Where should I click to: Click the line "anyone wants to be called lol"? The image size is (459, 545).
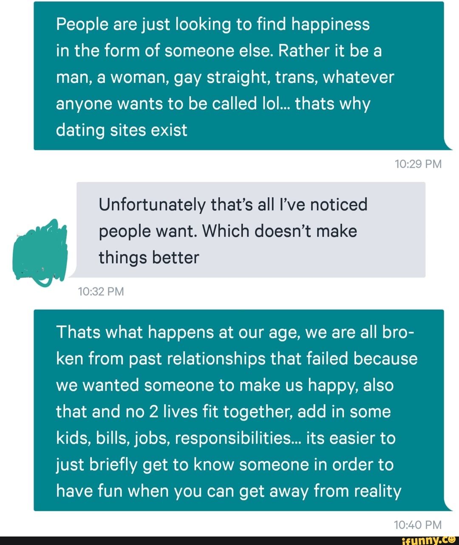point(213,104)
